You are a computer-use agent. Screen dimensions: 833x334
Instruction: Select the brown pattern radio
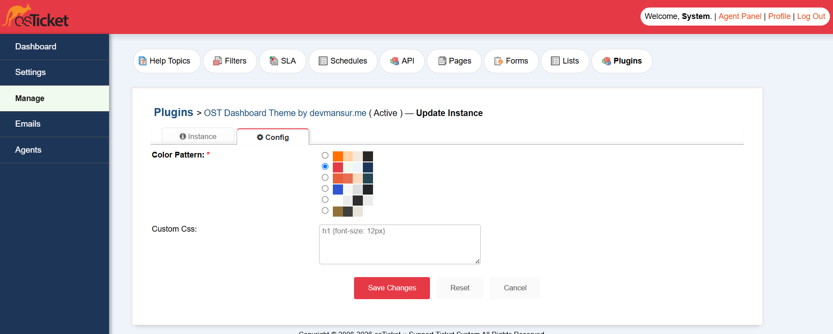tap(325, 210)
